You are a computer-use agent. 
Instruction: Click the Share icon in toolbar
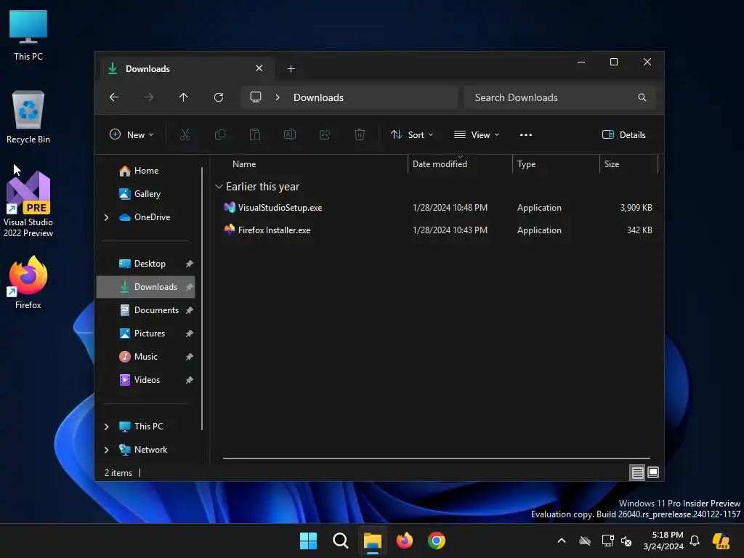pyautogui.click(x=325, y=134)
